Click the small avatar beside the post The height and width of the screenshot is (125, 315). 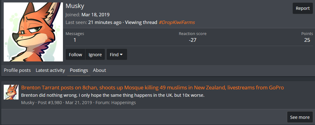point(11,92)
